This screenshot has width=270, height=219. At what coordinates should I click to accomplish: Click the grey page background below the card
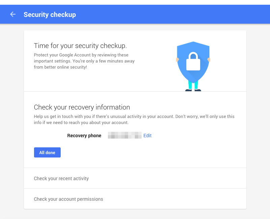(135, 214)
